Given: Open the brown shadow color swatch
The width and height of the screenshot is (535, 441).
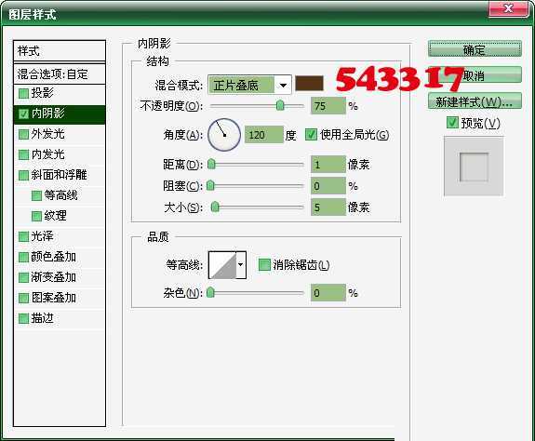Looking at the screenshot, I should point(309,84).
